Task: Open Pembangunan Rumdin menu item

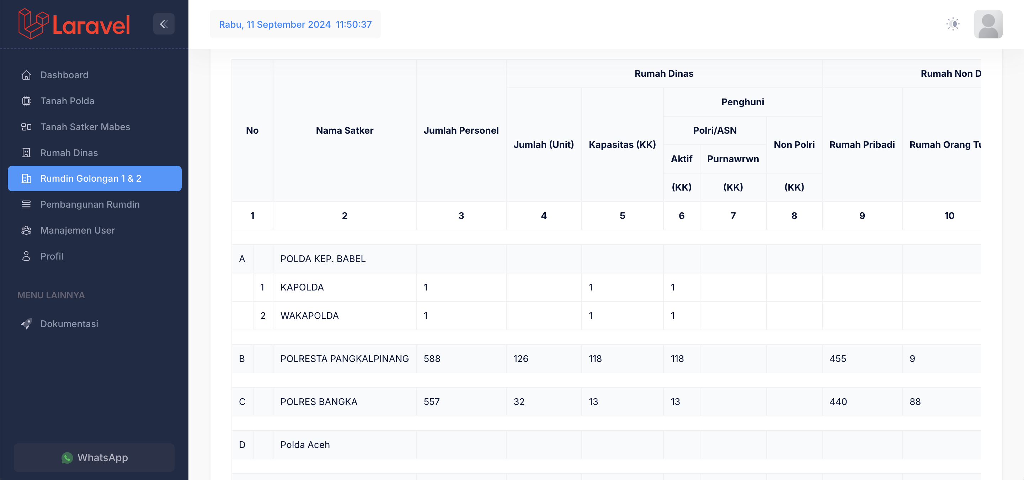Action: (x=90, y=204)
